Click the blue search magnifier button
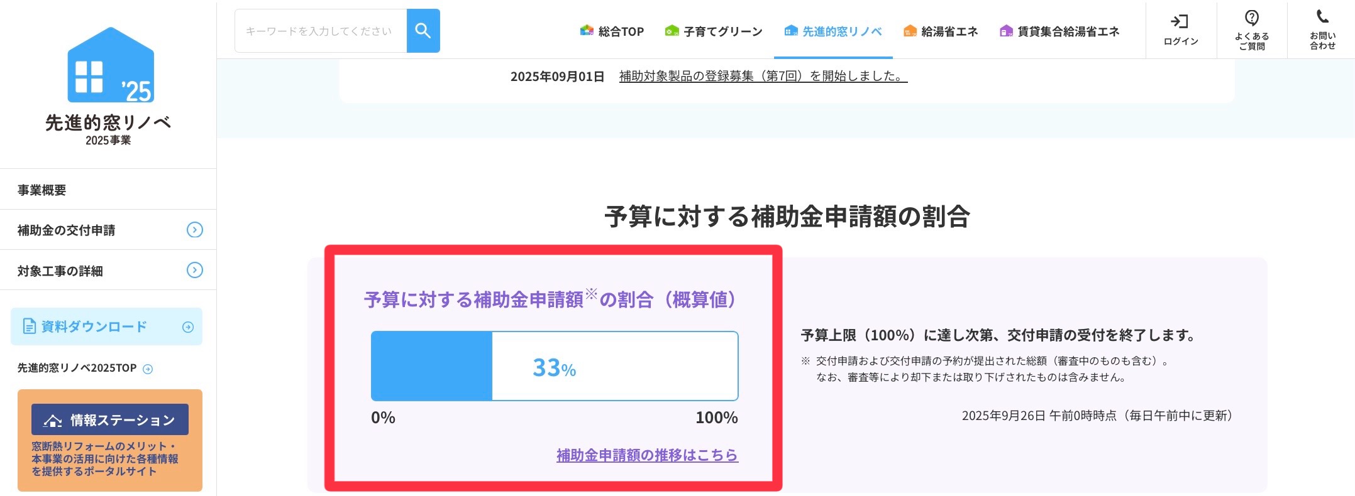The image size is (1355, 496). tap(423, 31)
